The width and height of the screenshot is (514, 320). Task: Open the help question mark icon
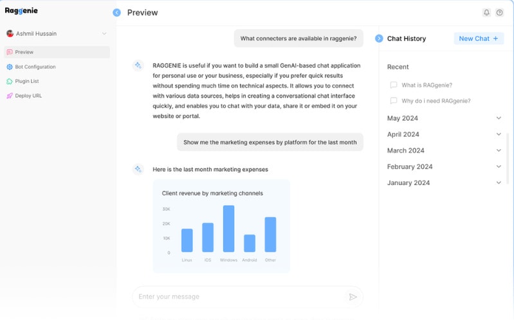(499, 12)
